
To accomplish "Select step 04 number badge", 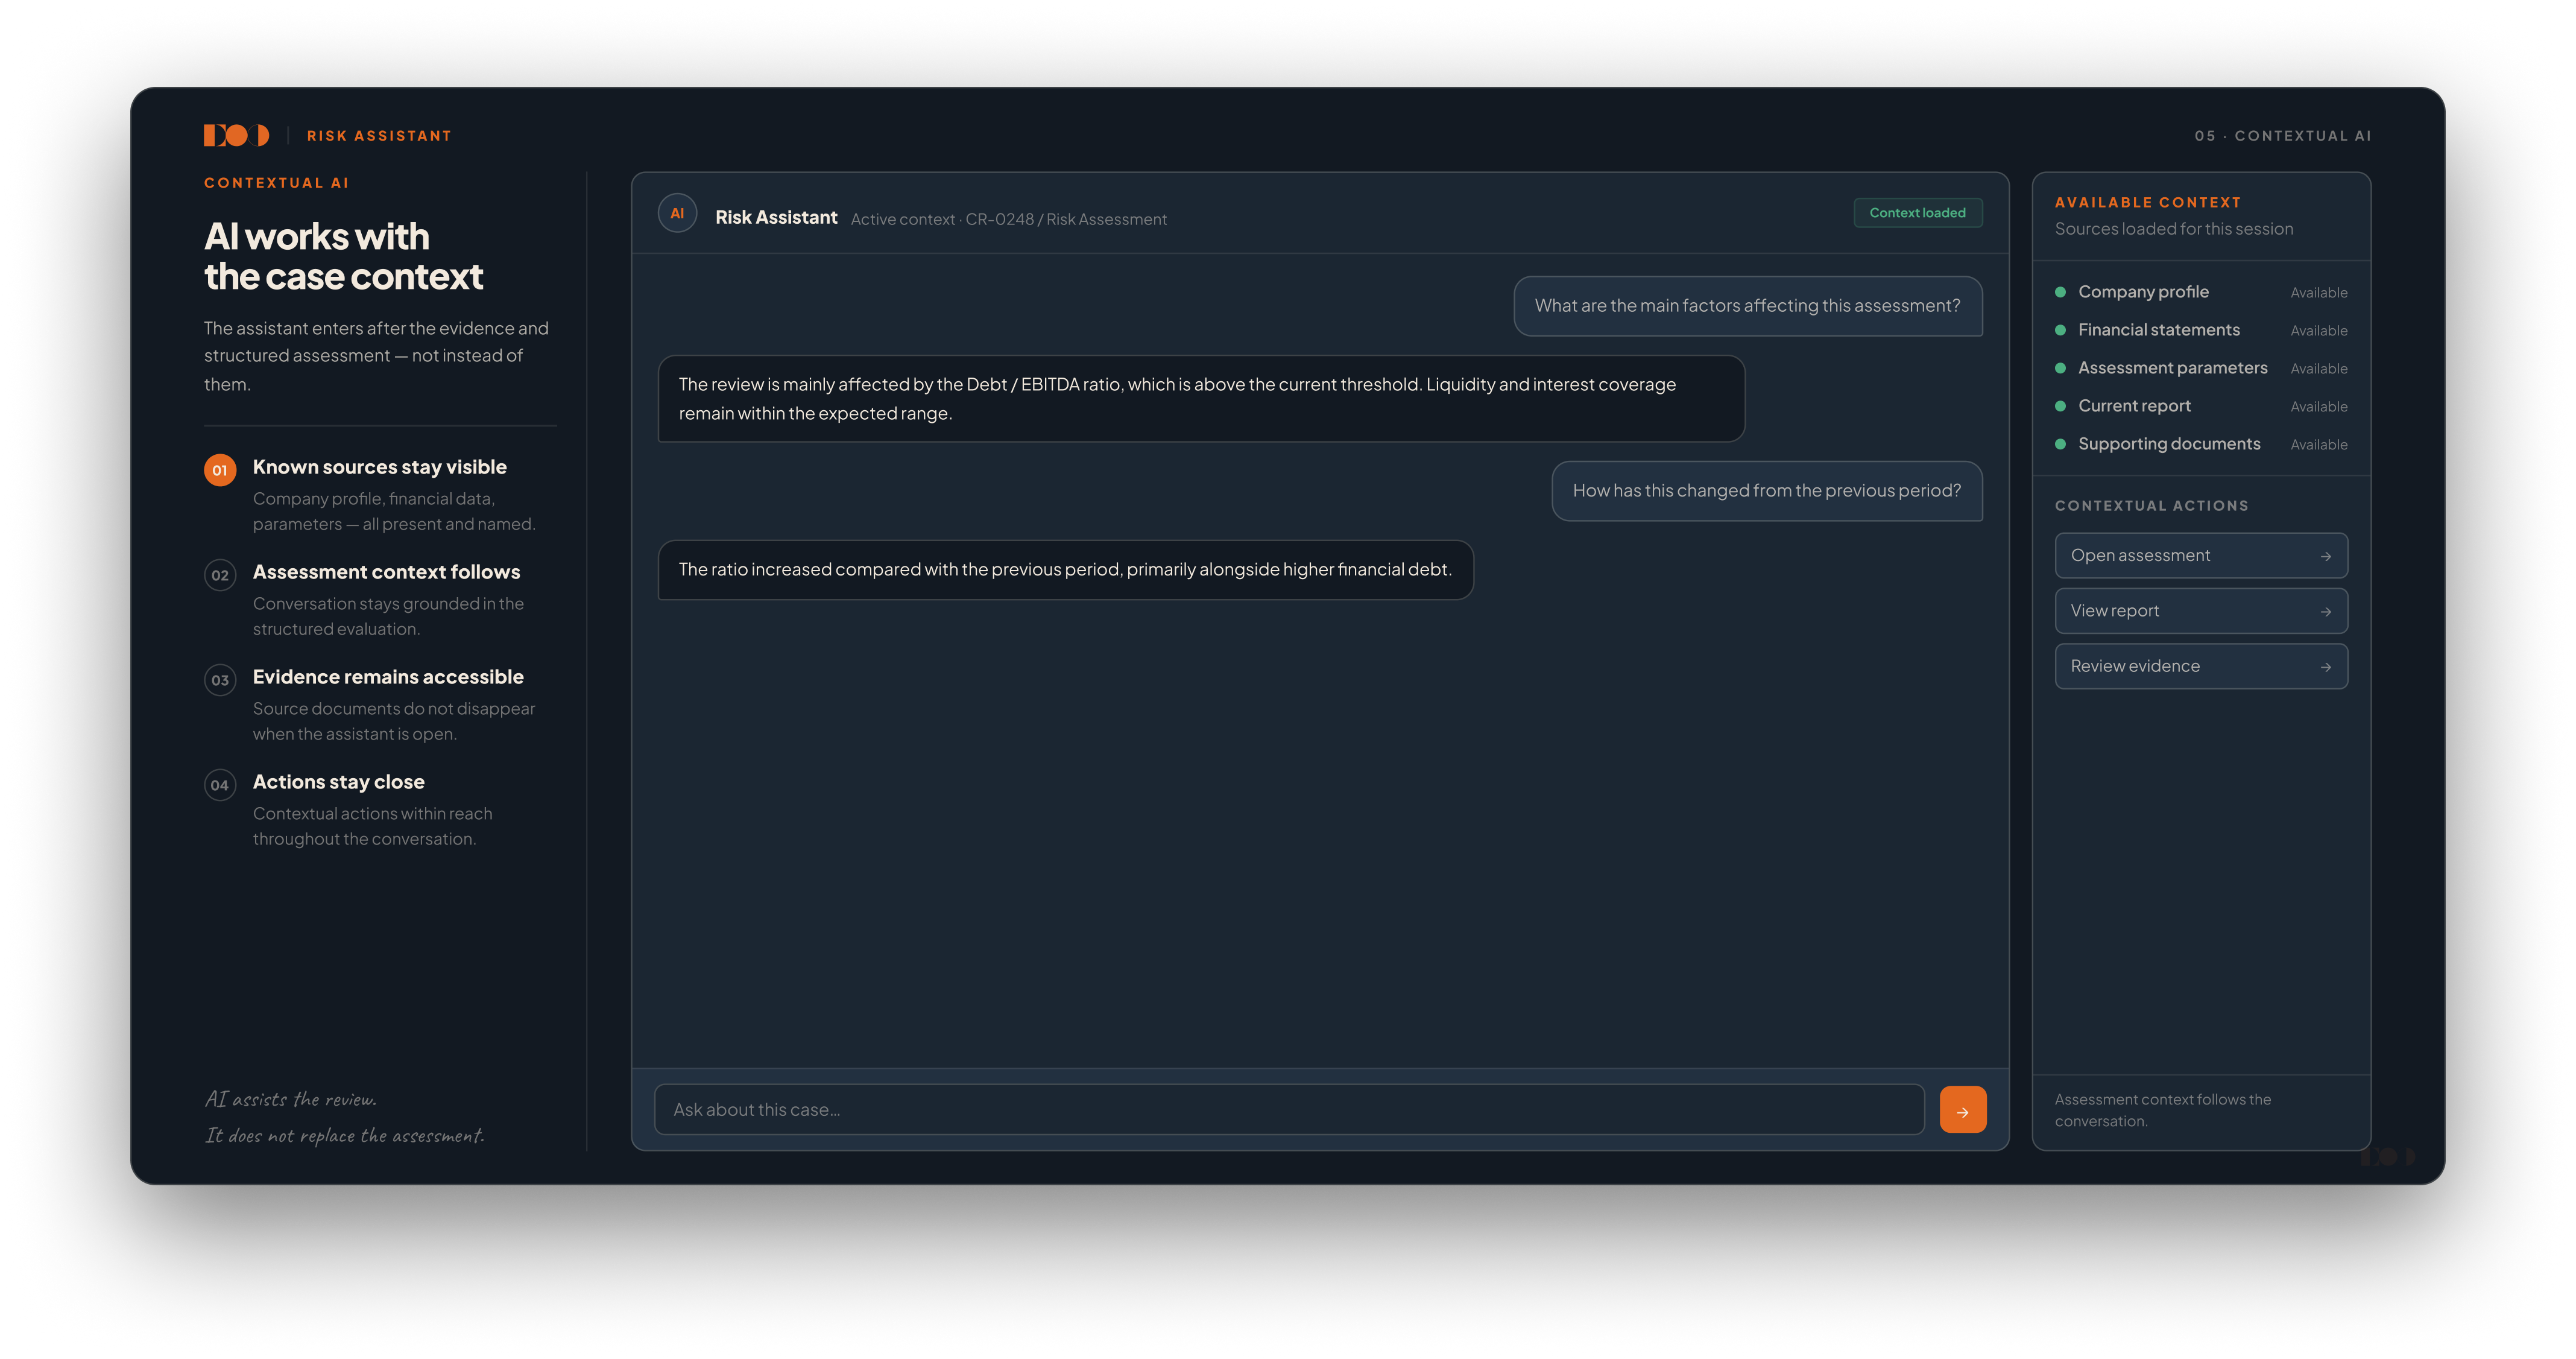I will tap(220, 785).
